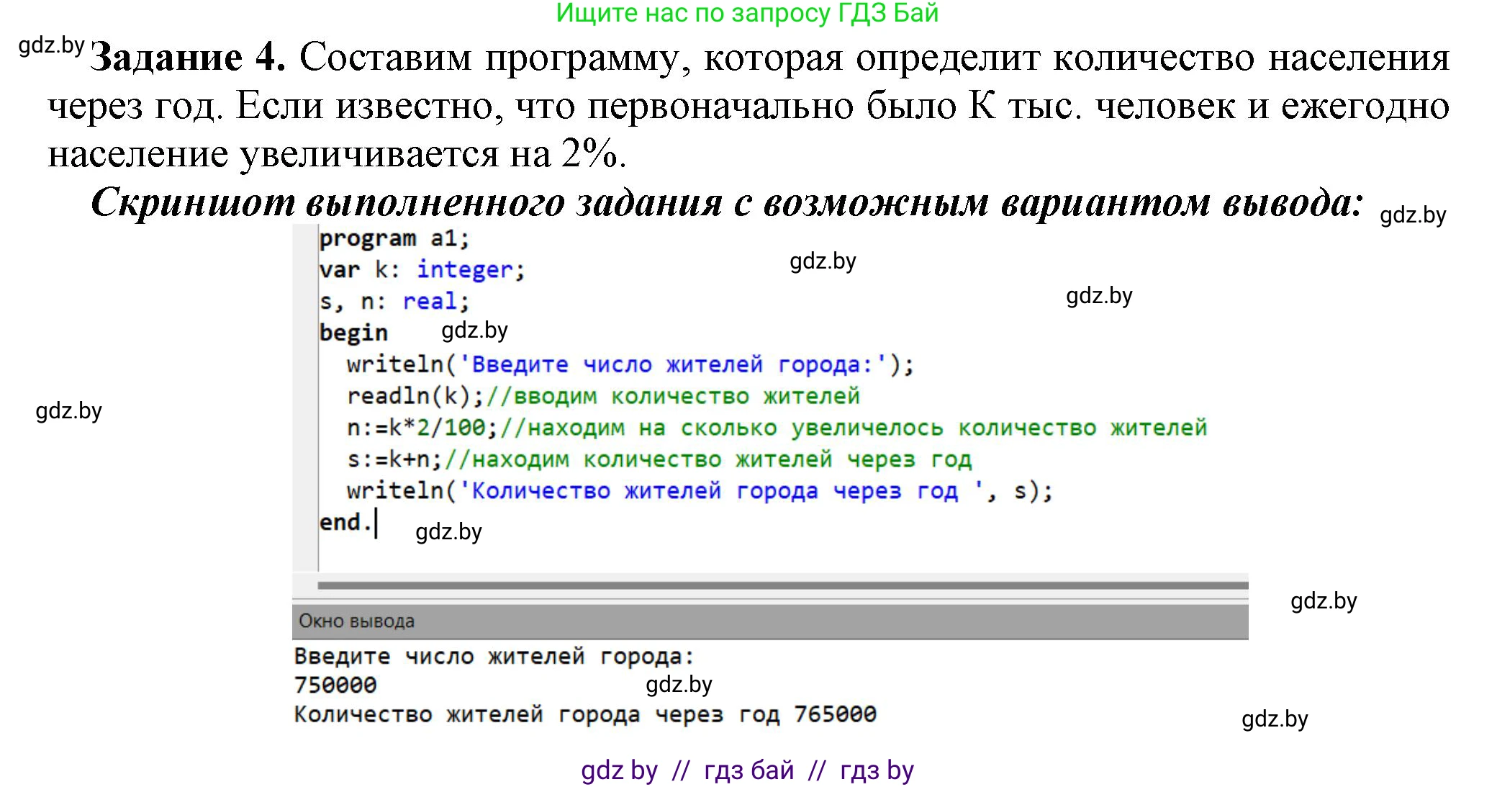Click the Введите число жителей prompt
The height and width of the screenshot is (787, 1497).
(x=493, y=655)
